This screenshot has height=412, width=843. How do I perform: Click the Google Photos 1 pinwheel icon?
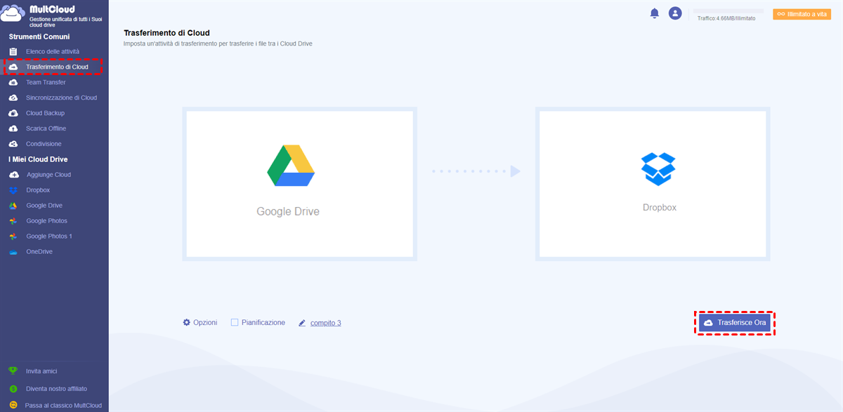(13, 237)
